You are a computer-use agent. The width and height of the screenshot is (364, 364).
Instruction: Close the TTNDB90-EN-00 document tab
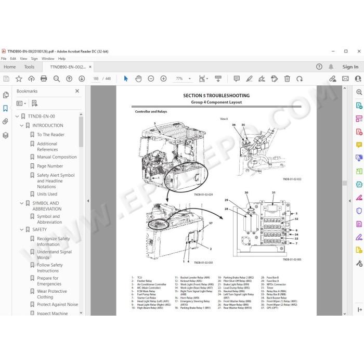pos(90,67)
